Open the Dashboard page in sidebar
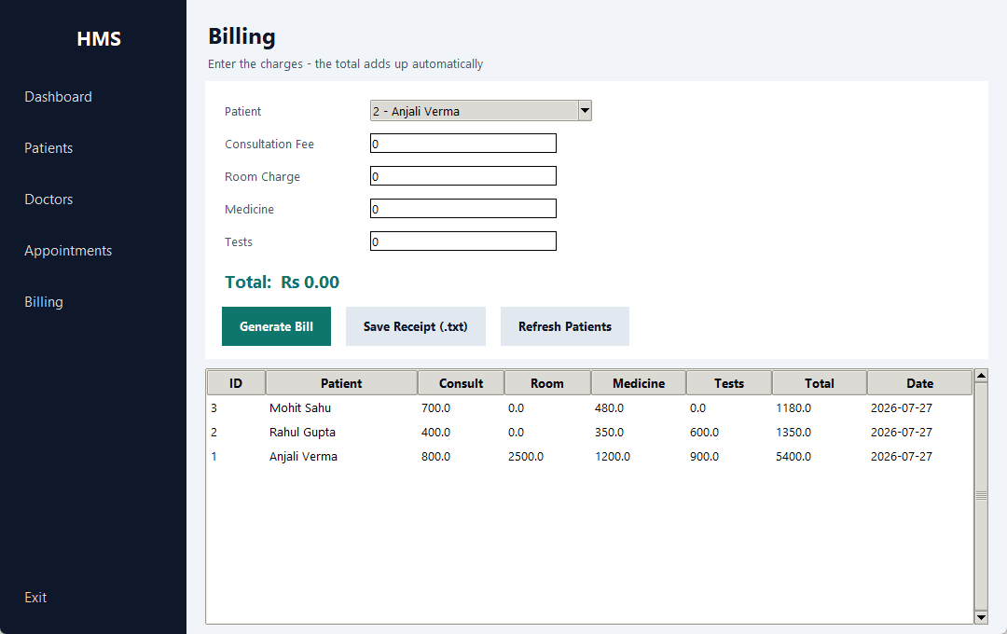This screenshot has width=1007, height=634. [x=59, y=97]
